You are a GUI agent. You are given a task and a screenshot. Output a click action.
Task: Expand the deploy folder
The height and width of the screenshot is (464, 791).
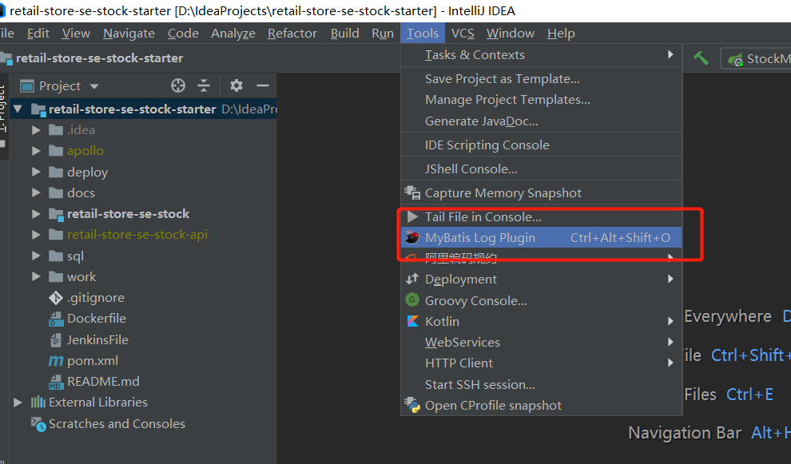36,172
